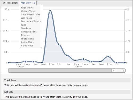Select Removed Fans graph option
The width and height of the screenshot is (133, 100).
29,32
